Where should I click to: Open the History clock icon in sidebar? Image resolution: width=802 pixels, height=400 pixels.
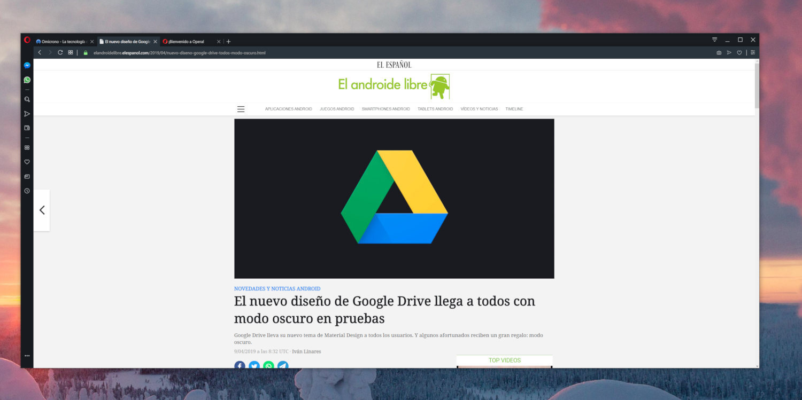click(27, 191)
